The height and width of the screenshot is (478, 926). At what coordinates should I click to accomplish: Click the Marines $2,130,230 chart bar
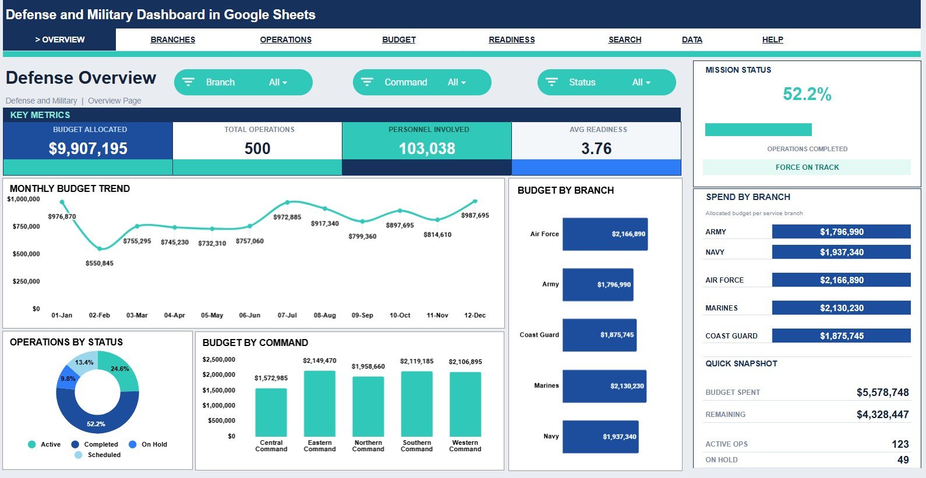coord(605,386)
